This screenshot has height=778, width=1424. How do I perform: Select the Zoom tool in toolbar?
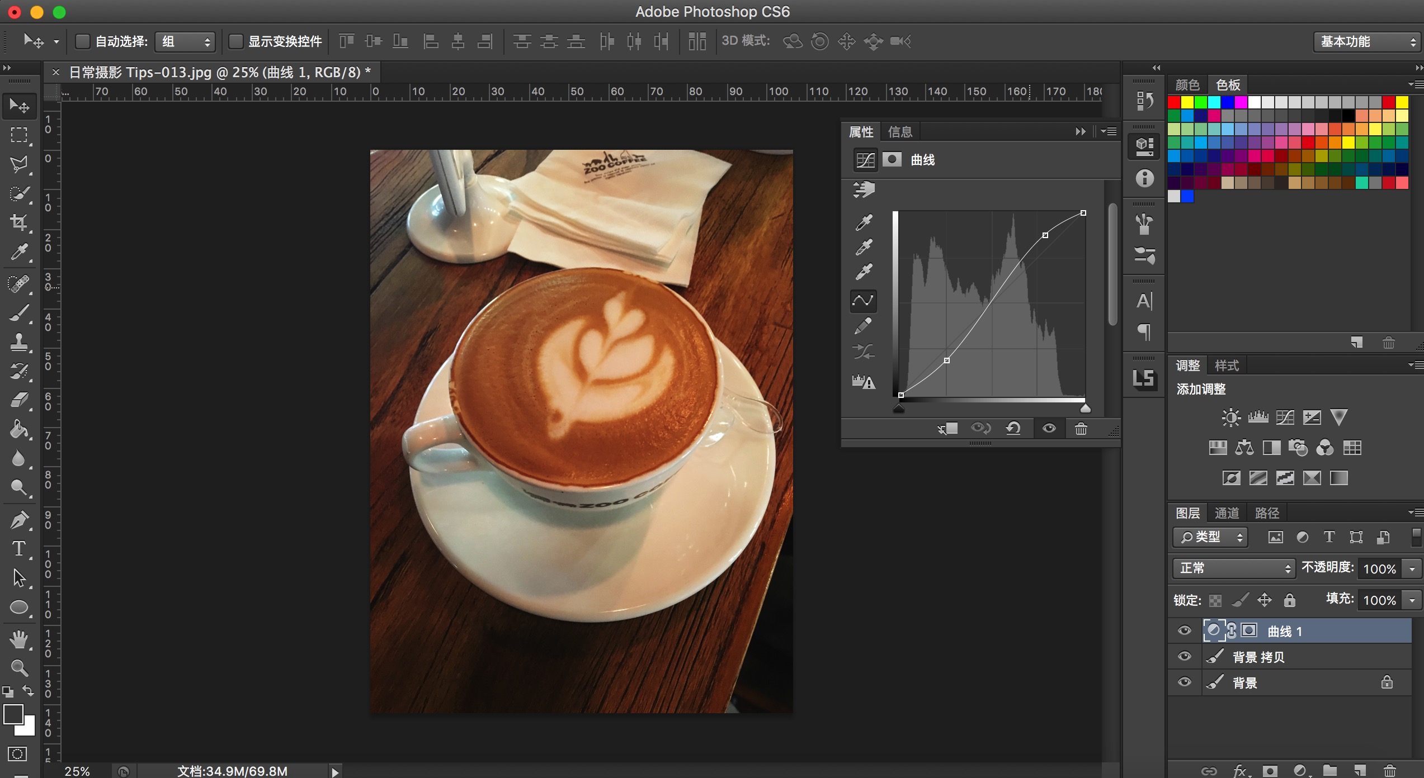click(x=19, y=667)
